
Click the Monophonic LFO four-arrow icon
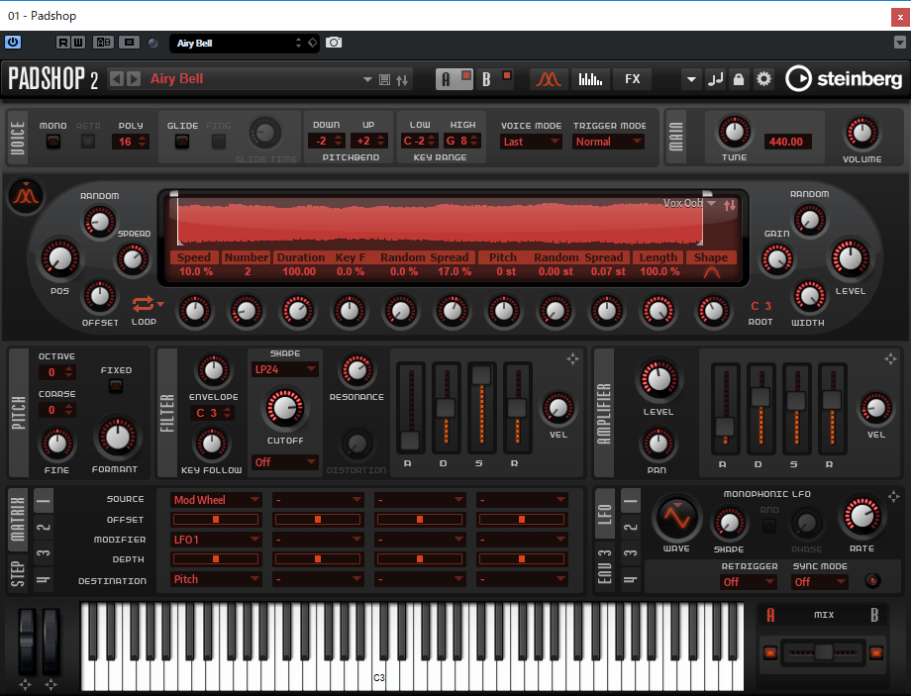(893, 496)
